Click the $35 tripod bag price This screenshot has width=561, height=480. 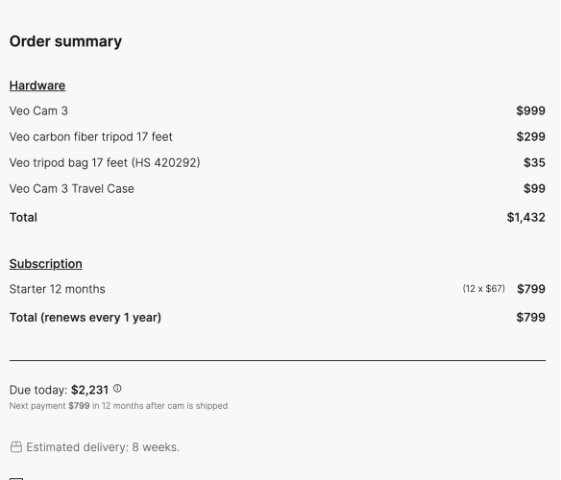tap(534, 163)
